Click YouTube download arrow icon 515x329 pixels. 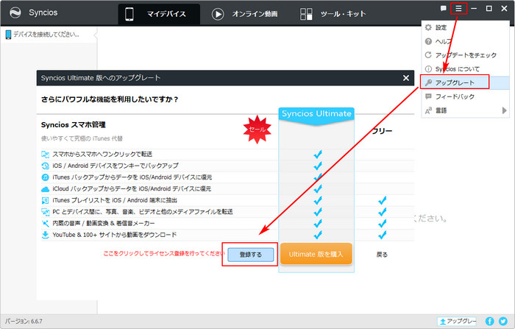46,235
